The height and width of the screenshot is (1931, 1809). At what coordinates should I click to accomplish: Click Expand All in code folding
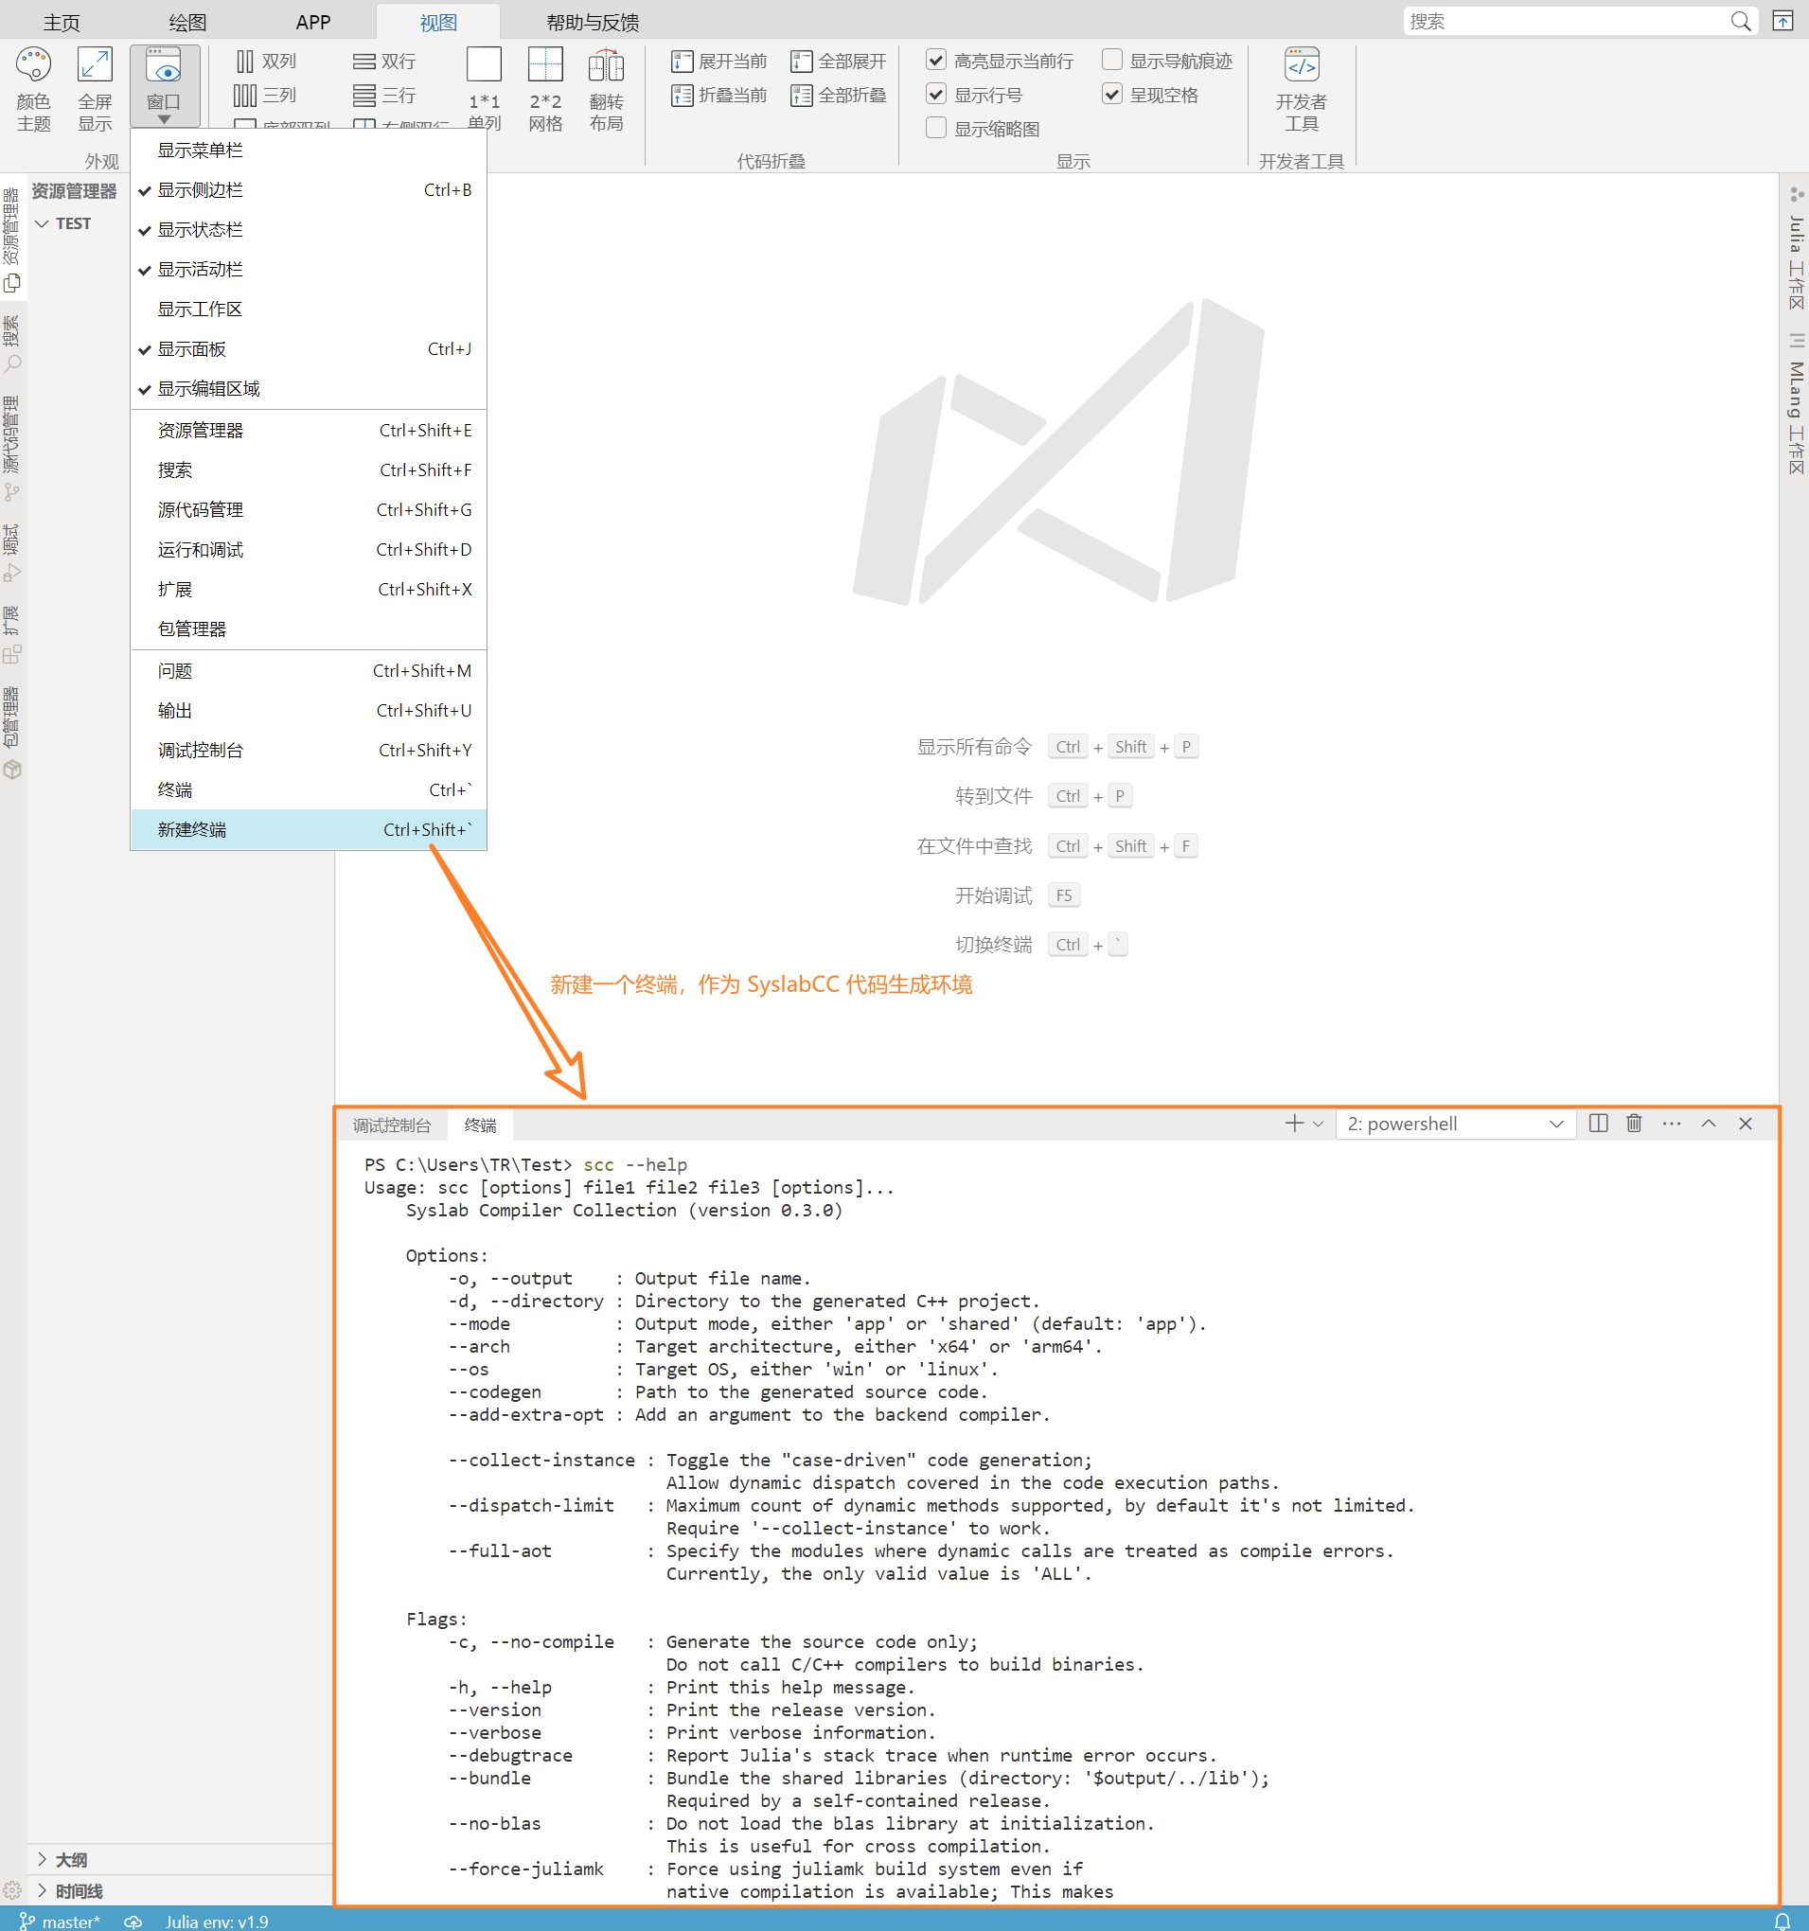coord(839,62)
